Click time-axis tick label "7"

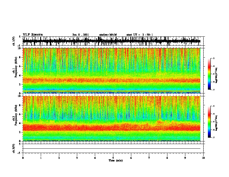pyautogui.click(x=149, y=158)
